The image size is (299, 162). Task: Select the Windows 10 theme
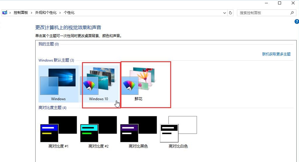coord(98,84)
